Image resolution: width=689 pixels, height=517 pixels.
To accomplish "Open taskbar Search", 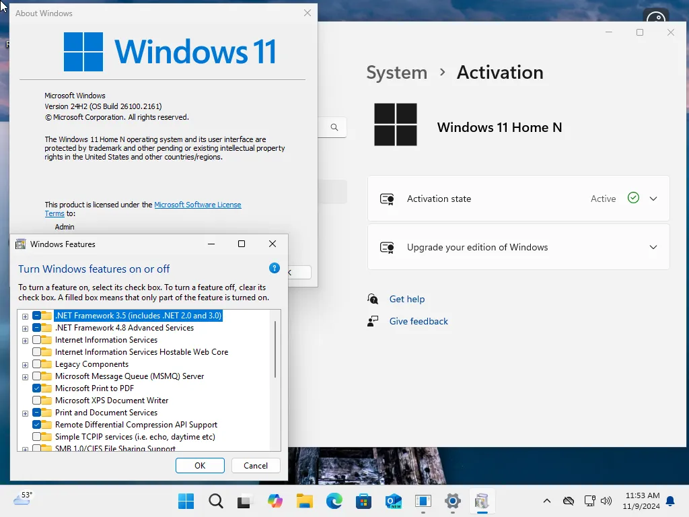I will [x=216, y=501].
